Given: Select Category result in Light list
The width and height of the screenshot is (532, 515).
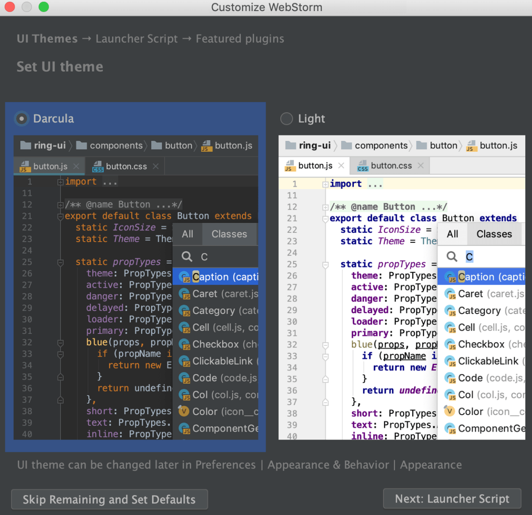Looking at the screenshot, I should [481, 311].
